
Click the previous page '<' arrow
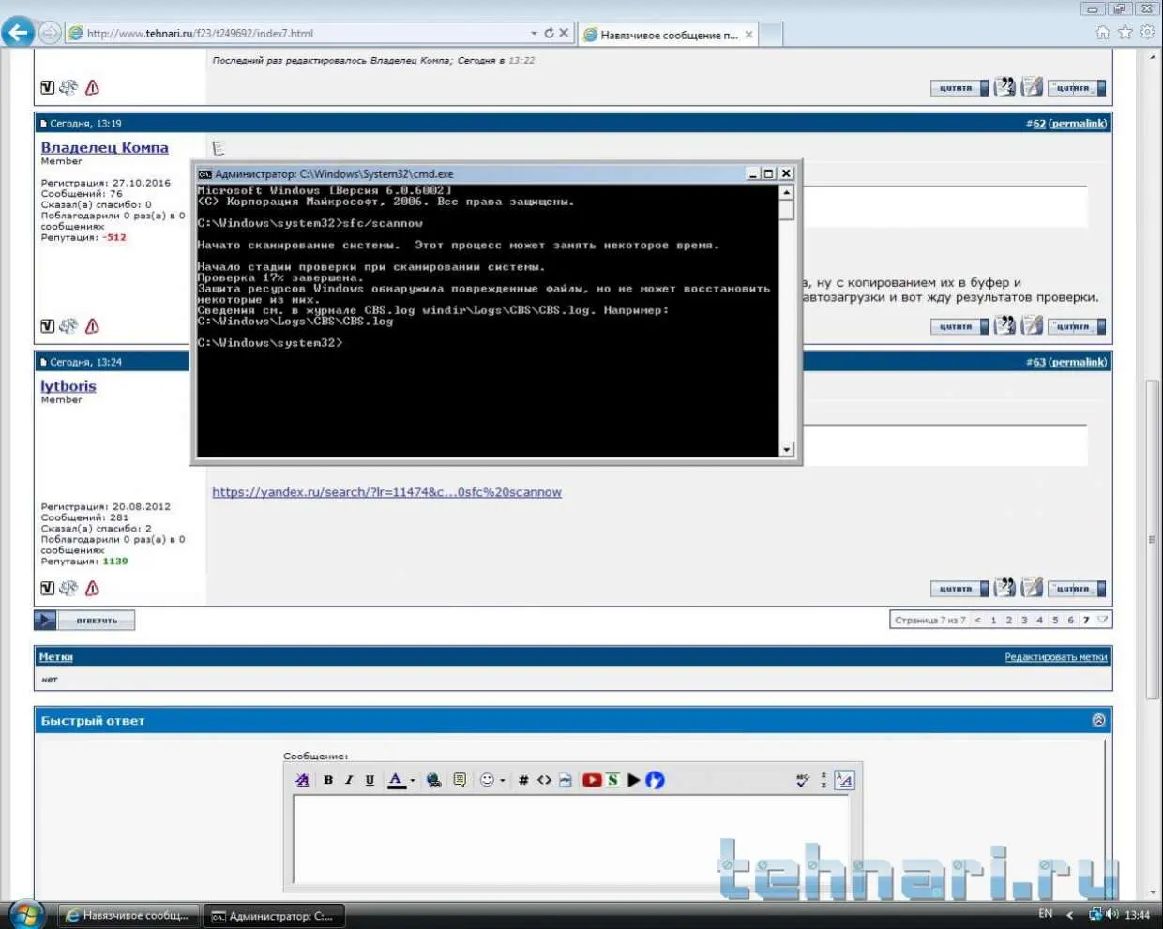pos(978,621)
